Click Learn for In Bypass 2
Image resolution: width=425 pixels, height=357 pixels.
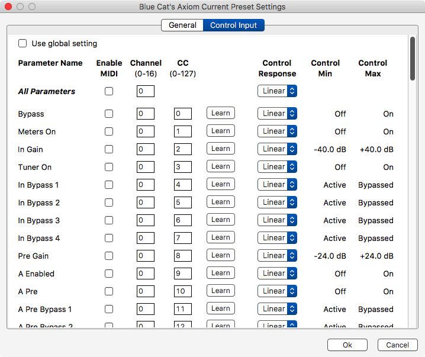point(221,202)
